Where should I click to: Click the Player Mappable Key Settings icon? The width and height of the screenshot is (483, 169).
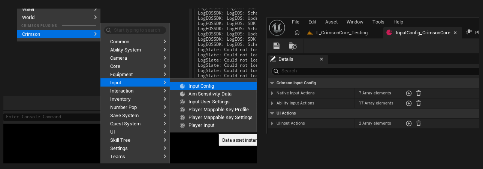point(182,118)
